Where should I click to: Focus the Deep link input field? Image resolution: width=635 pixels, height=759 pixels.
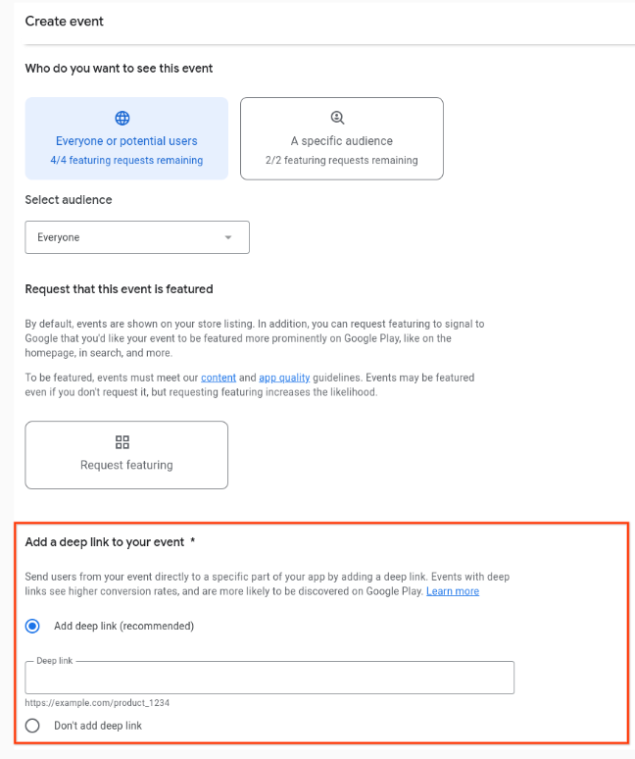coord(269,678)
